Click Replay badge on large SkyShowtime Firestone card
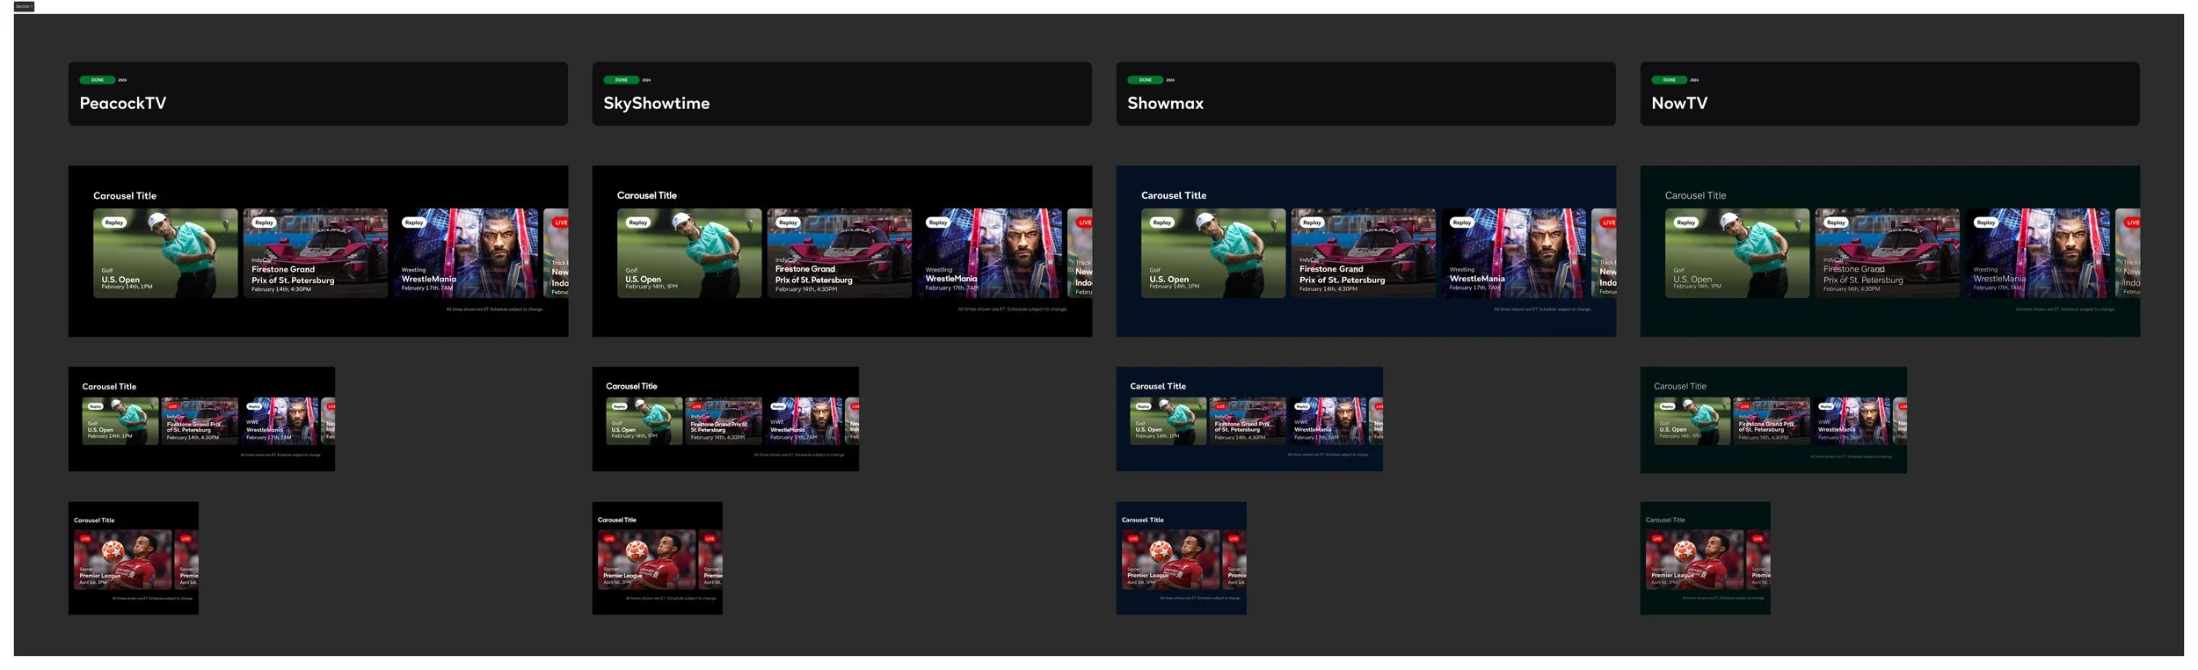 coord(788,222)
